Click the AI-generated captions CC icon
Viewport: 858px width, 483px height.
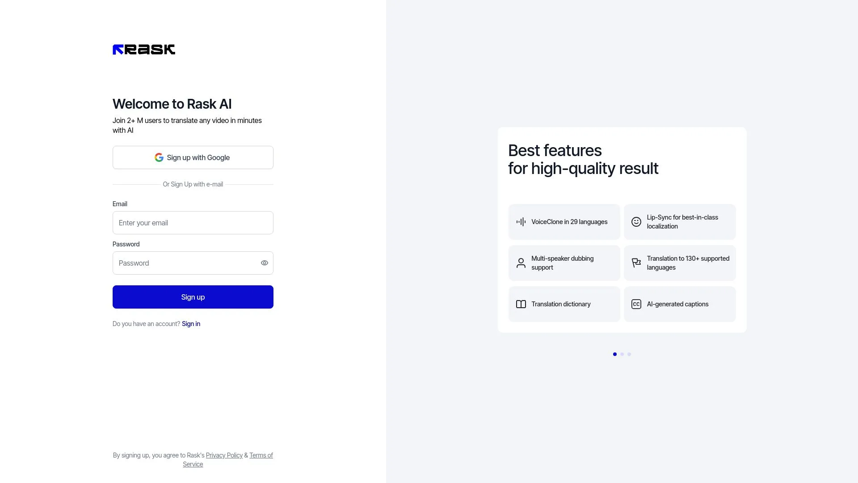tap(636, 304)
